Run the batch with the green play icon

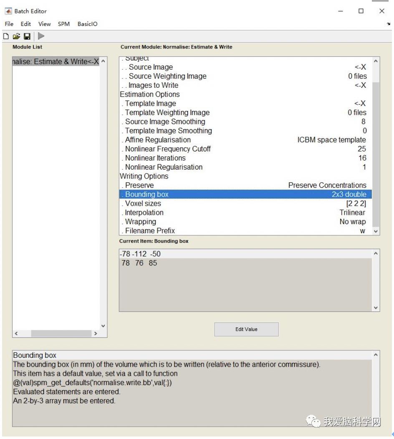pos(41,36)
